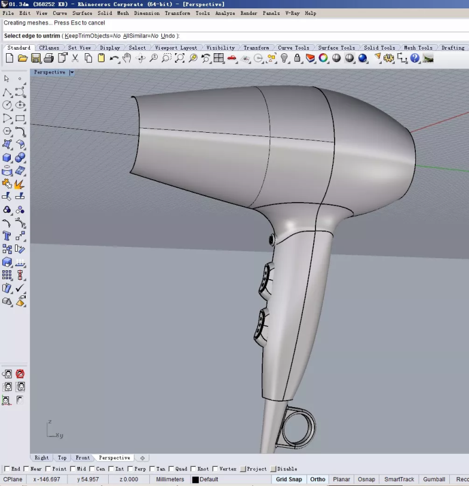Click the Undo arrow icon
This screenshot has height=486, width=469.
[x=114, y=58]
